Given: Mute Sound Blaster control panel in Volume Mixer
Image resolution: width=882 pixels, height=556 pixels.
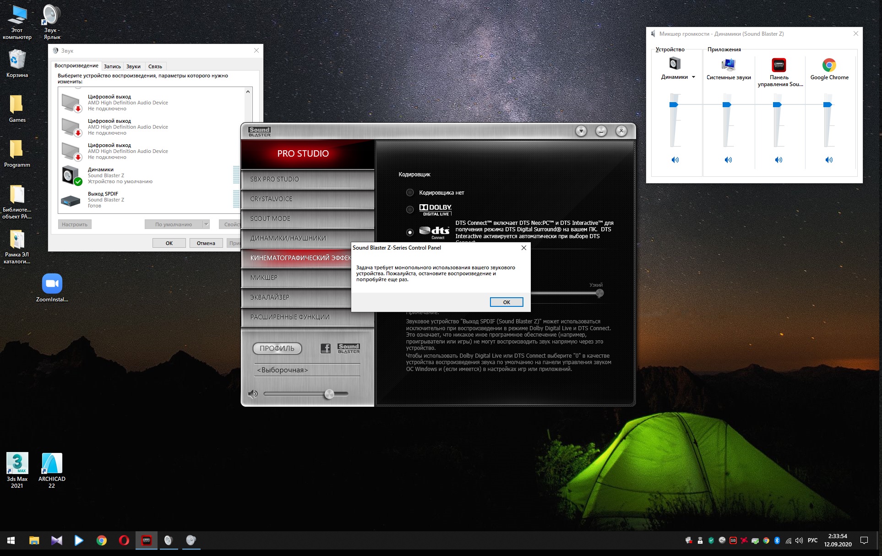Looking at the screenshot, I should tap(779, 160).
